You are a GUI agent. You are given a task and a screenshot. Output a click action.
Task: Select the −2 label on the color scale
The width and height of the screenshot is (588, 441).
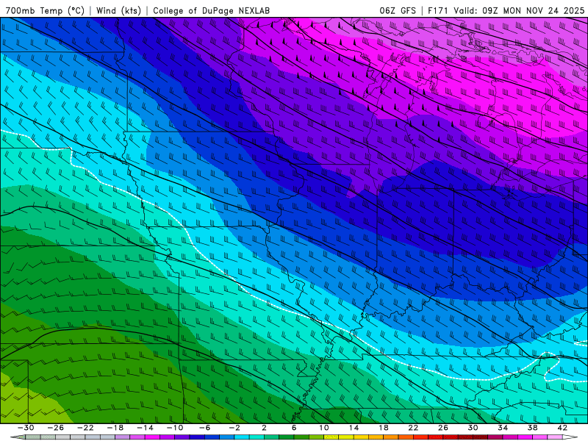(x=234, y=428)
